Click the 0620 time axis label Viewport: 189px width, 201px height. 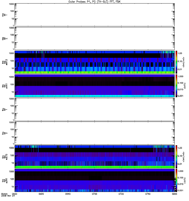[x=41, y=194]
